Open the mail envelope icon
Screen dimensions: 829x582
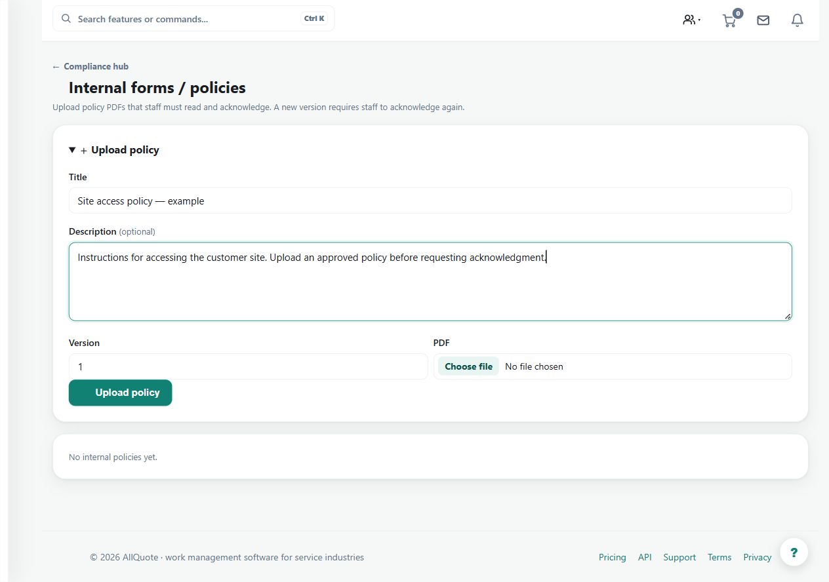tap(763, 20)
